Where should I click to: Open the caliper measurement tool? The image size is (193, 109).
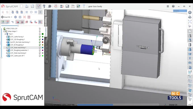pyautogui.click(x=44, y=6)
